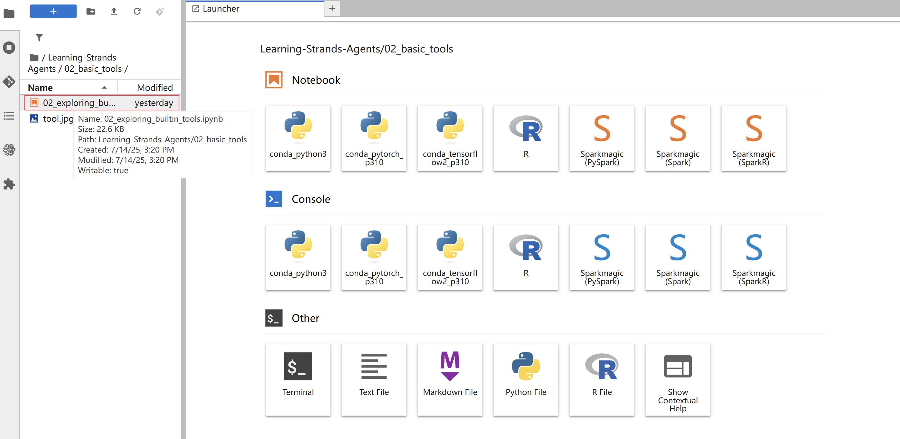
Task: Open the Table of Contents panel
Action: coord(9,116)
